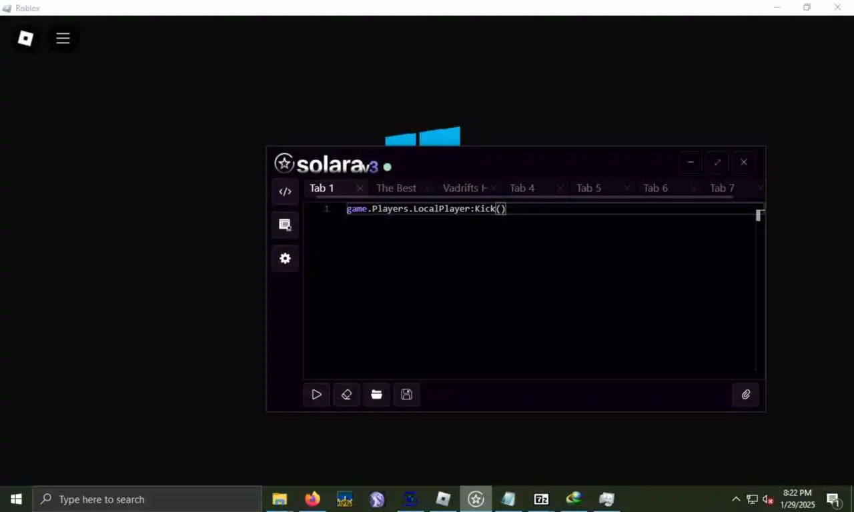The width and height of the screenshot is (854, 512).
Task: Restore down the Roblox window
Action: [x=807, y=7]
